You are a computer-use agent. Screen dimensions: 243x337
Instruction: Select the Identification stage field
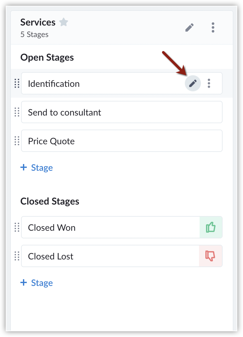click(x=96, y=84)
